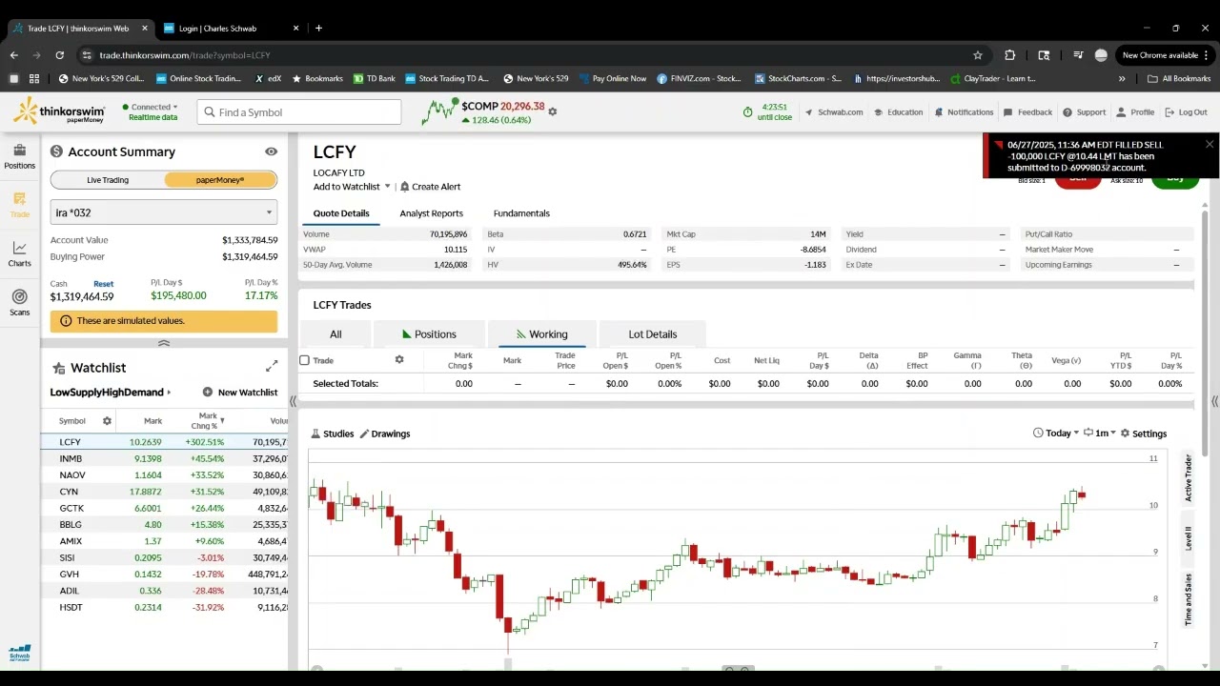The width and height of the screenshot is (1220, 686).
Task: Open FINVIZ.com bookmark
Action: (699, 78)
